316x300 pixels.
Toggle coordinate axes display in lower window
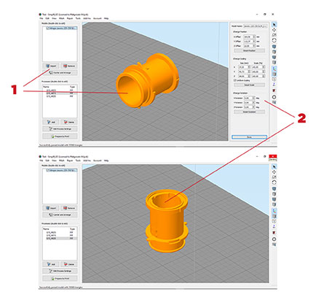[x=274, y=211]
